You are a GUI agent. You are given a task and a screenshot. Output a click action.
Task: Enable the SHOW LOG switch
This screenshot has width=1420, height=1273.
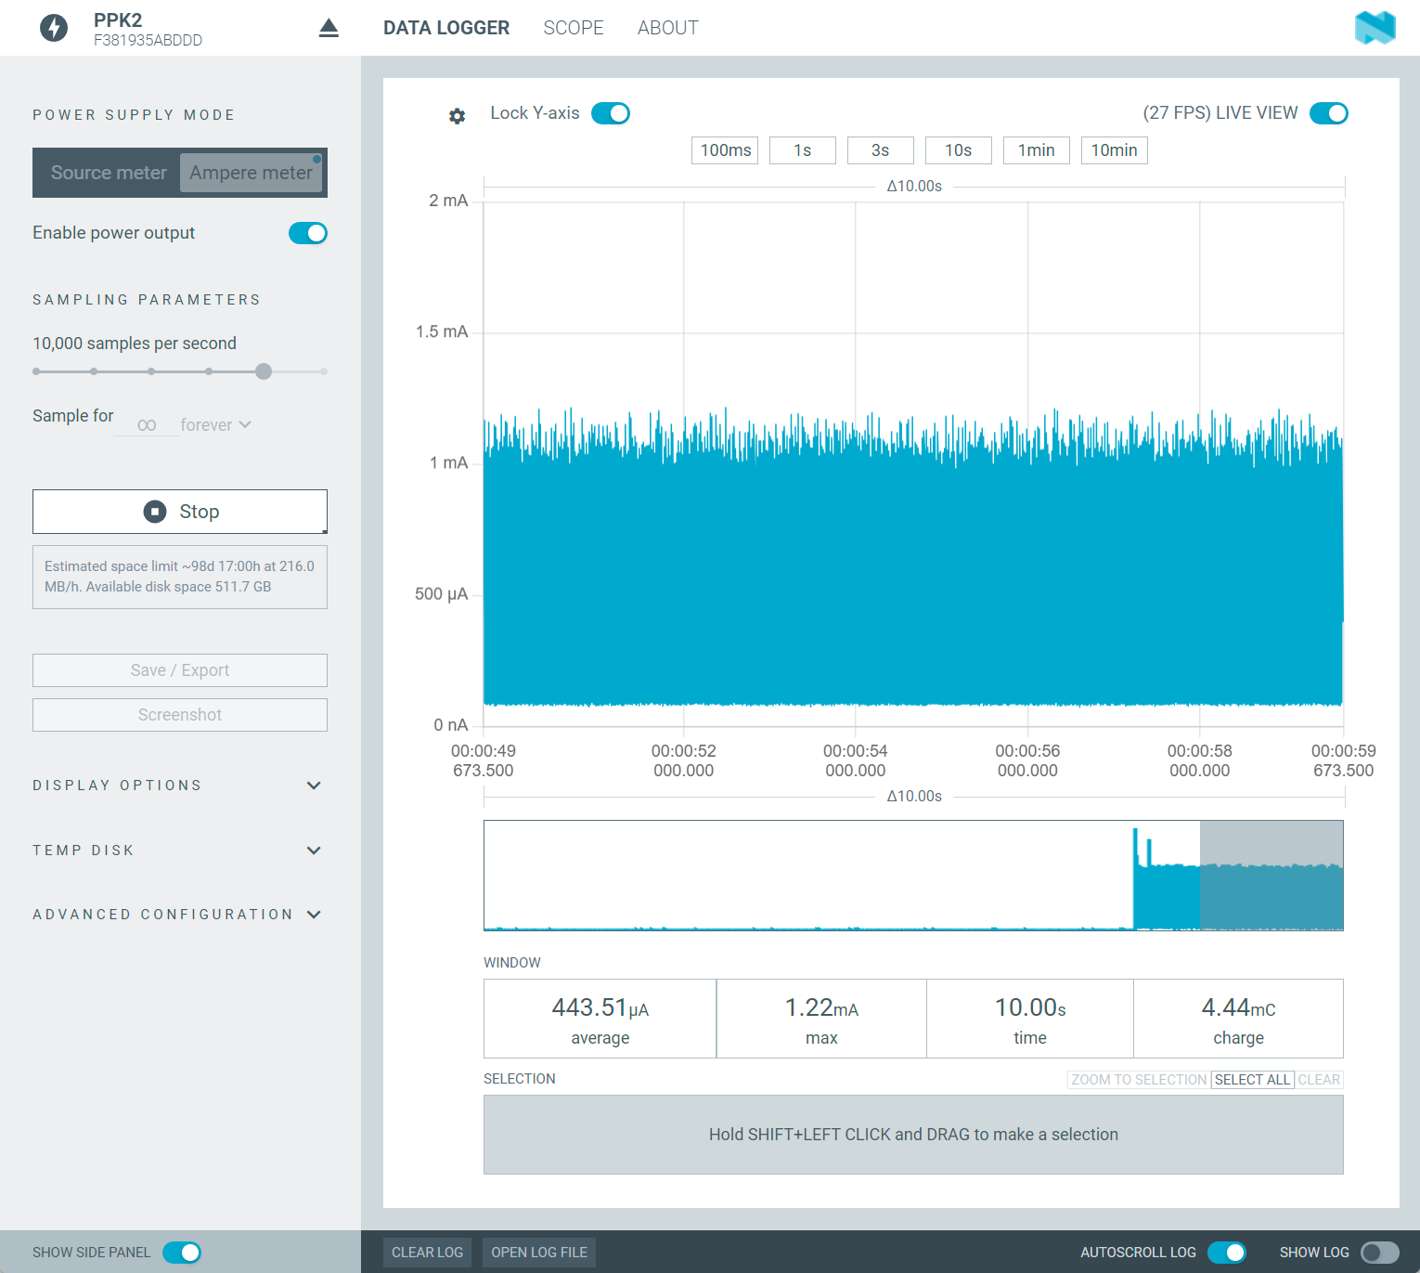(x=1379, y=1253)
